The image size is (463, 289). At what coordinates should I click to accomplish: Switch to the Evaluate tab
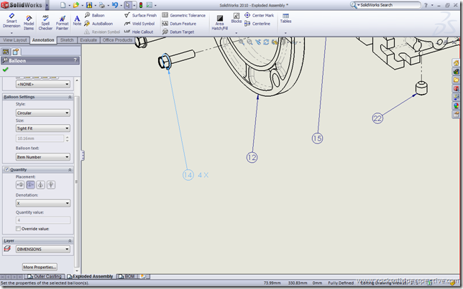88,40
